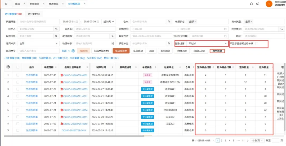Open the 10 条/页 page size dropdown

click(x=257, y=140)
